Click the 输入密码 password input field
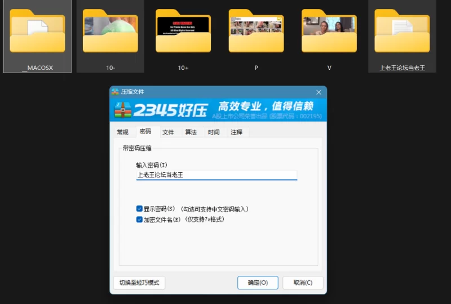Screen dimensions: 451x304 click(216, 175)
